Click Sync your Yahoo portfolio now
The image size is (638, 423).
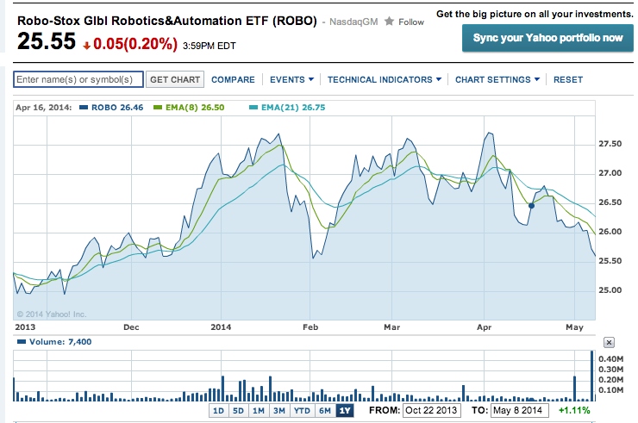[x=547, y=38]
